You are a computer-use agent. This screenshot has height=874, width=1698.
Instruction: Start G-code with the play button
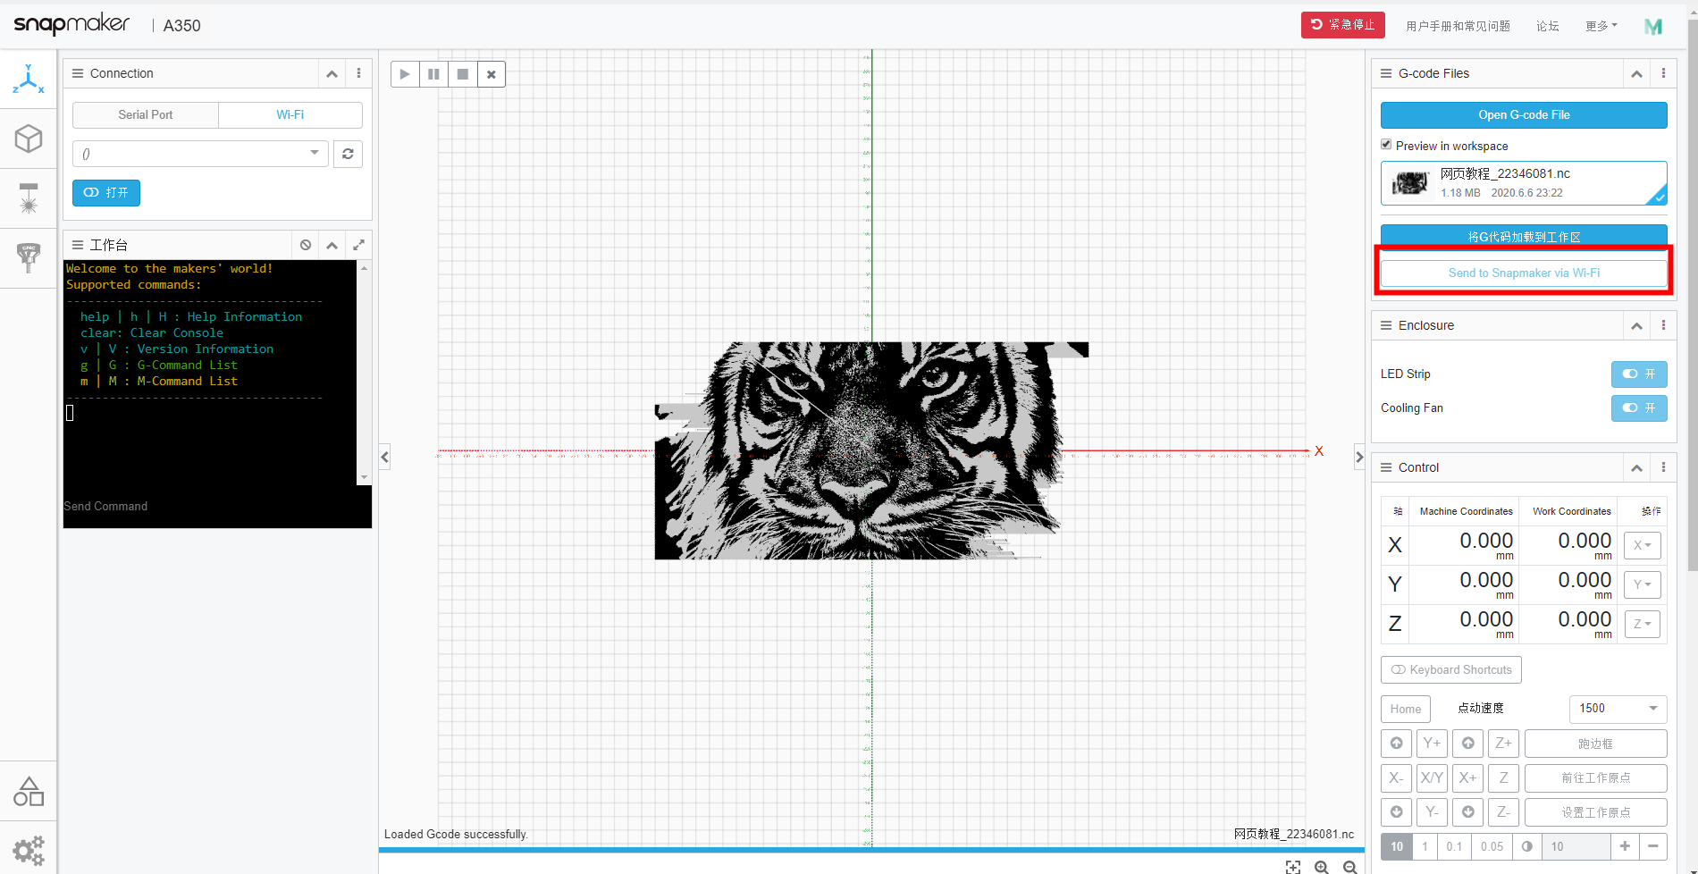pos(405,74)
